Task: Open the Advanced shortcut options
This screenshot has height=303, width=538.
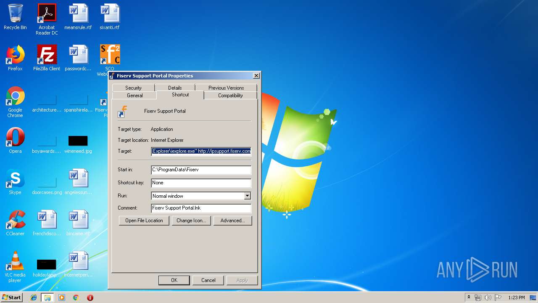Action: 233,221
